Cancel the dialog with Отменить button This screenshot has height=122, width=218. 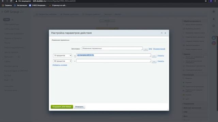(79, 107)
